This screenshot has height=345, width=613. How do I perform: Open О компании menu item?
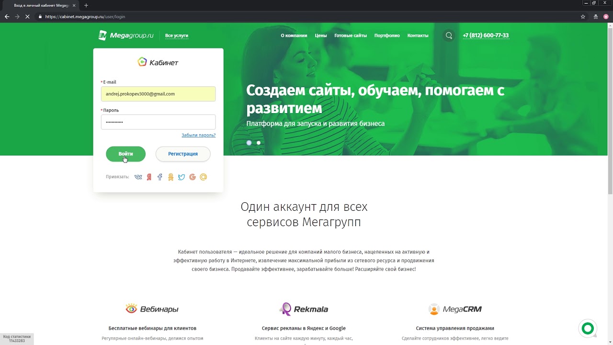294,35
